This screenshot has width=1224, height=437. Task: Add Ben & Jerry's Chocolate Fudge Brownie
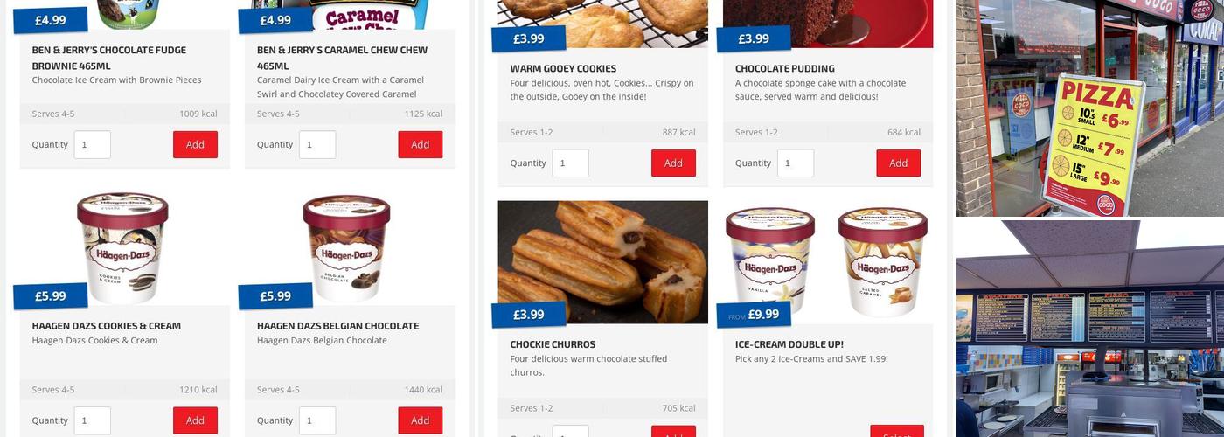tap(195, 144)
